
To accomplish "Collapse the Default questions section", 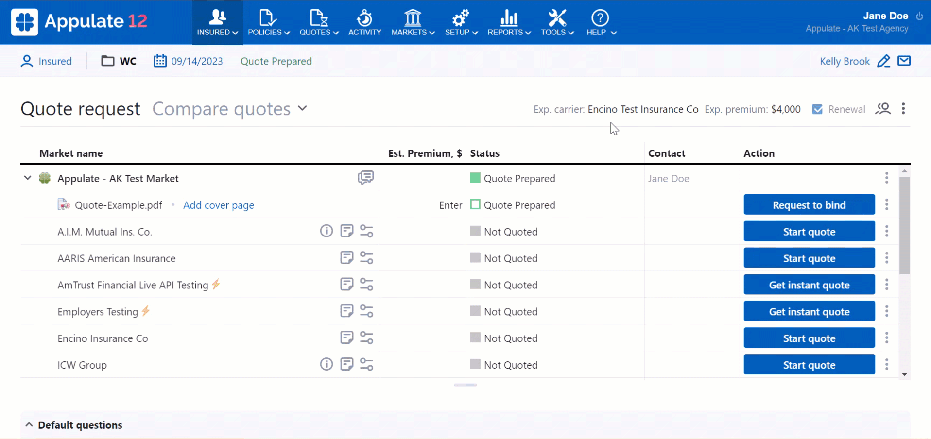I will 29,425.
